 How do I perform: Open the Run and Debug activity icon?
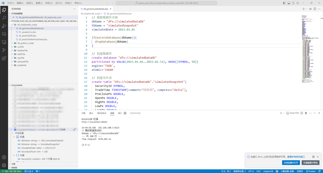tap(4, 26)
